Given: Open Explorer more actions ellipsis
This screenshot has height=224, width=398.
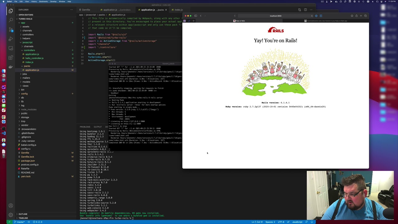Looking at the screenshot, I should pyautogui.click(x=72, y=10).
